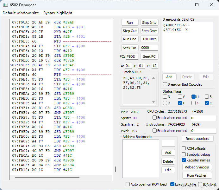Click the Address Bookmarks list box
The image size is (219, 190).
pos(141,159)
